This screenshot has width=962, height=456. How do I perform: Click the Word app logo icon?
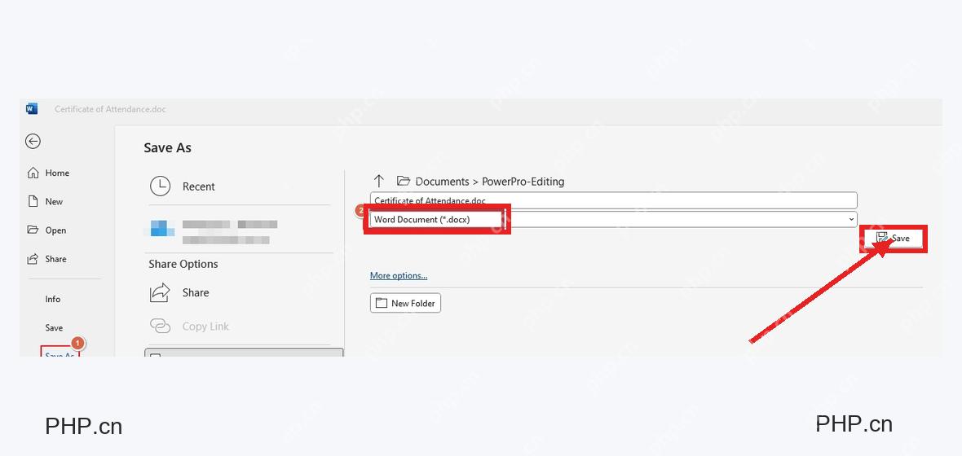(32, 109)
